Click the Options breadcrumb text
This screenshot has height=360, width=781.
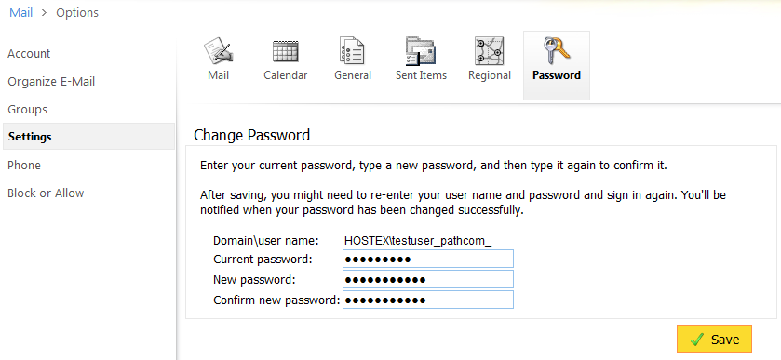click(x=77, y=12)
